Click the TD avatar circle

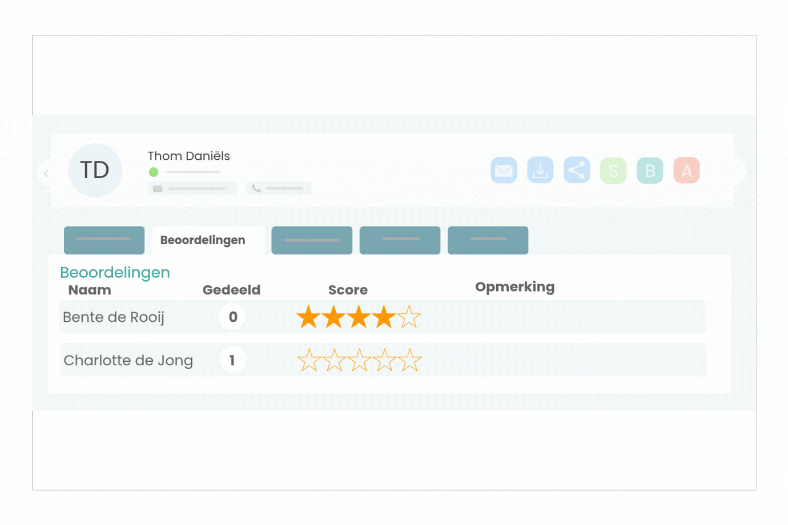click(x=95, y=170)
